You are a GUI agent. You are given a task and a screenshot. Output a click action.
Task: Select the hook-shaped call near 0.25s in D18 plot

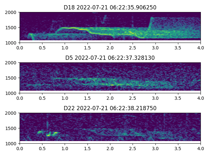click(x=31, y=35)
